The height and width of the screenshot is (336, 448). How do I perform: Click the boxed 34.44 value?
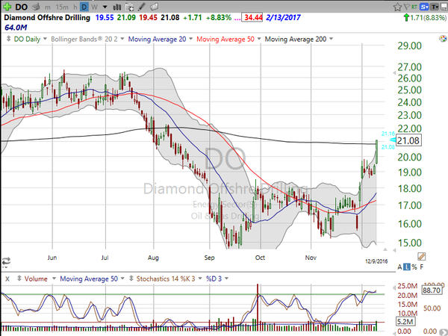pyautogui.click(x=252, y=18)
